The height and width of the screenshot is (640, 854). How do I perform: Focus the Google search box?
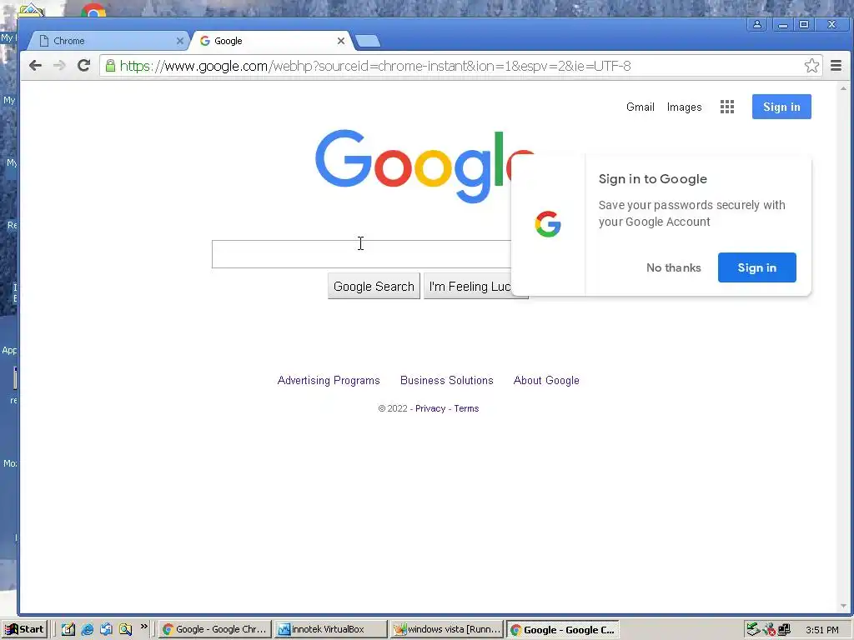pyautogui.click(x=362, y=254)
